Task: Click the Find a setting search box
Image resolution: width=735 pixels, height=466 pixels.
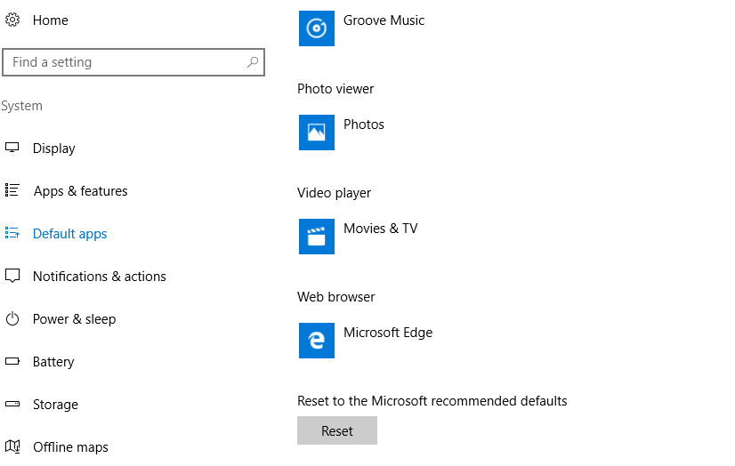Action: pos(133,62)
